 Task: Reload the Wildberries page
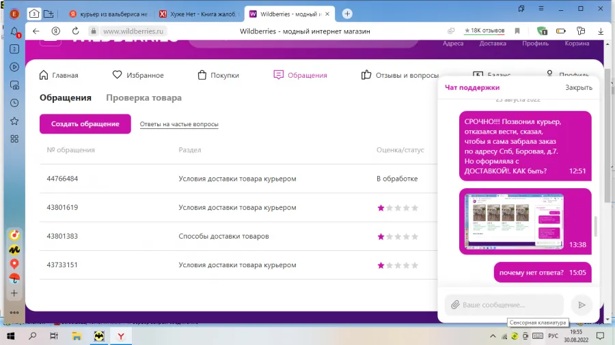click(x=75, y=31)
